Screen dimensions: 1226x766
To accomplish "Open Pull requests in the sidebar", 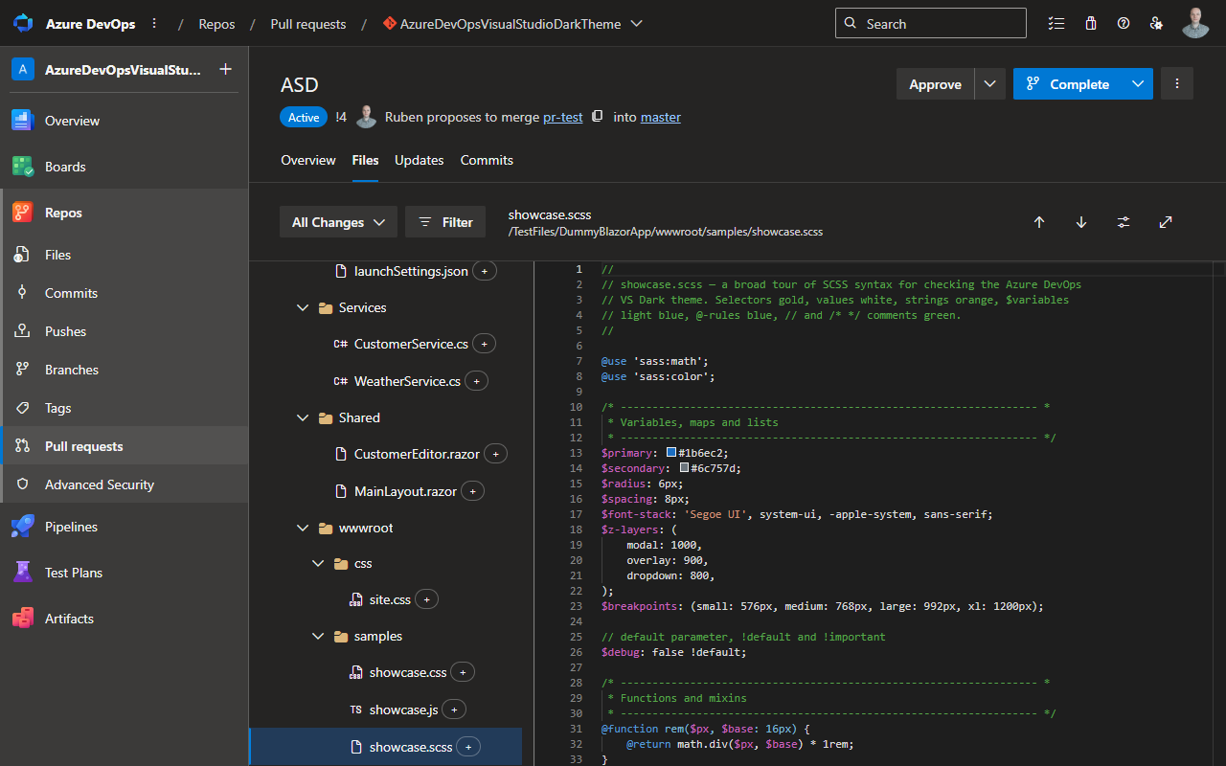I will coord(125,446).
